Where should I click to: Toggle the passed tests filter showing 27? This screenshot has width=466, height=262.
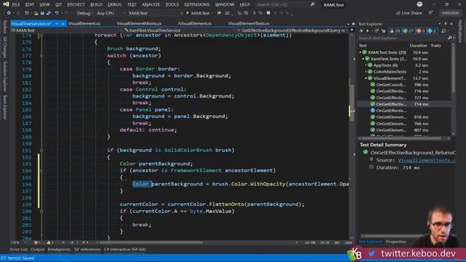point(408,31)
